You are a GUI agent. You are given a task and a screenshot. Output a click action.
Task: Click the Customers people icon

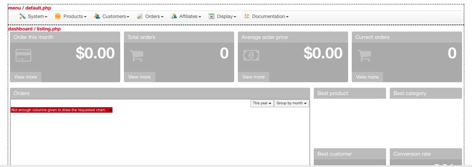coord(97,16)
